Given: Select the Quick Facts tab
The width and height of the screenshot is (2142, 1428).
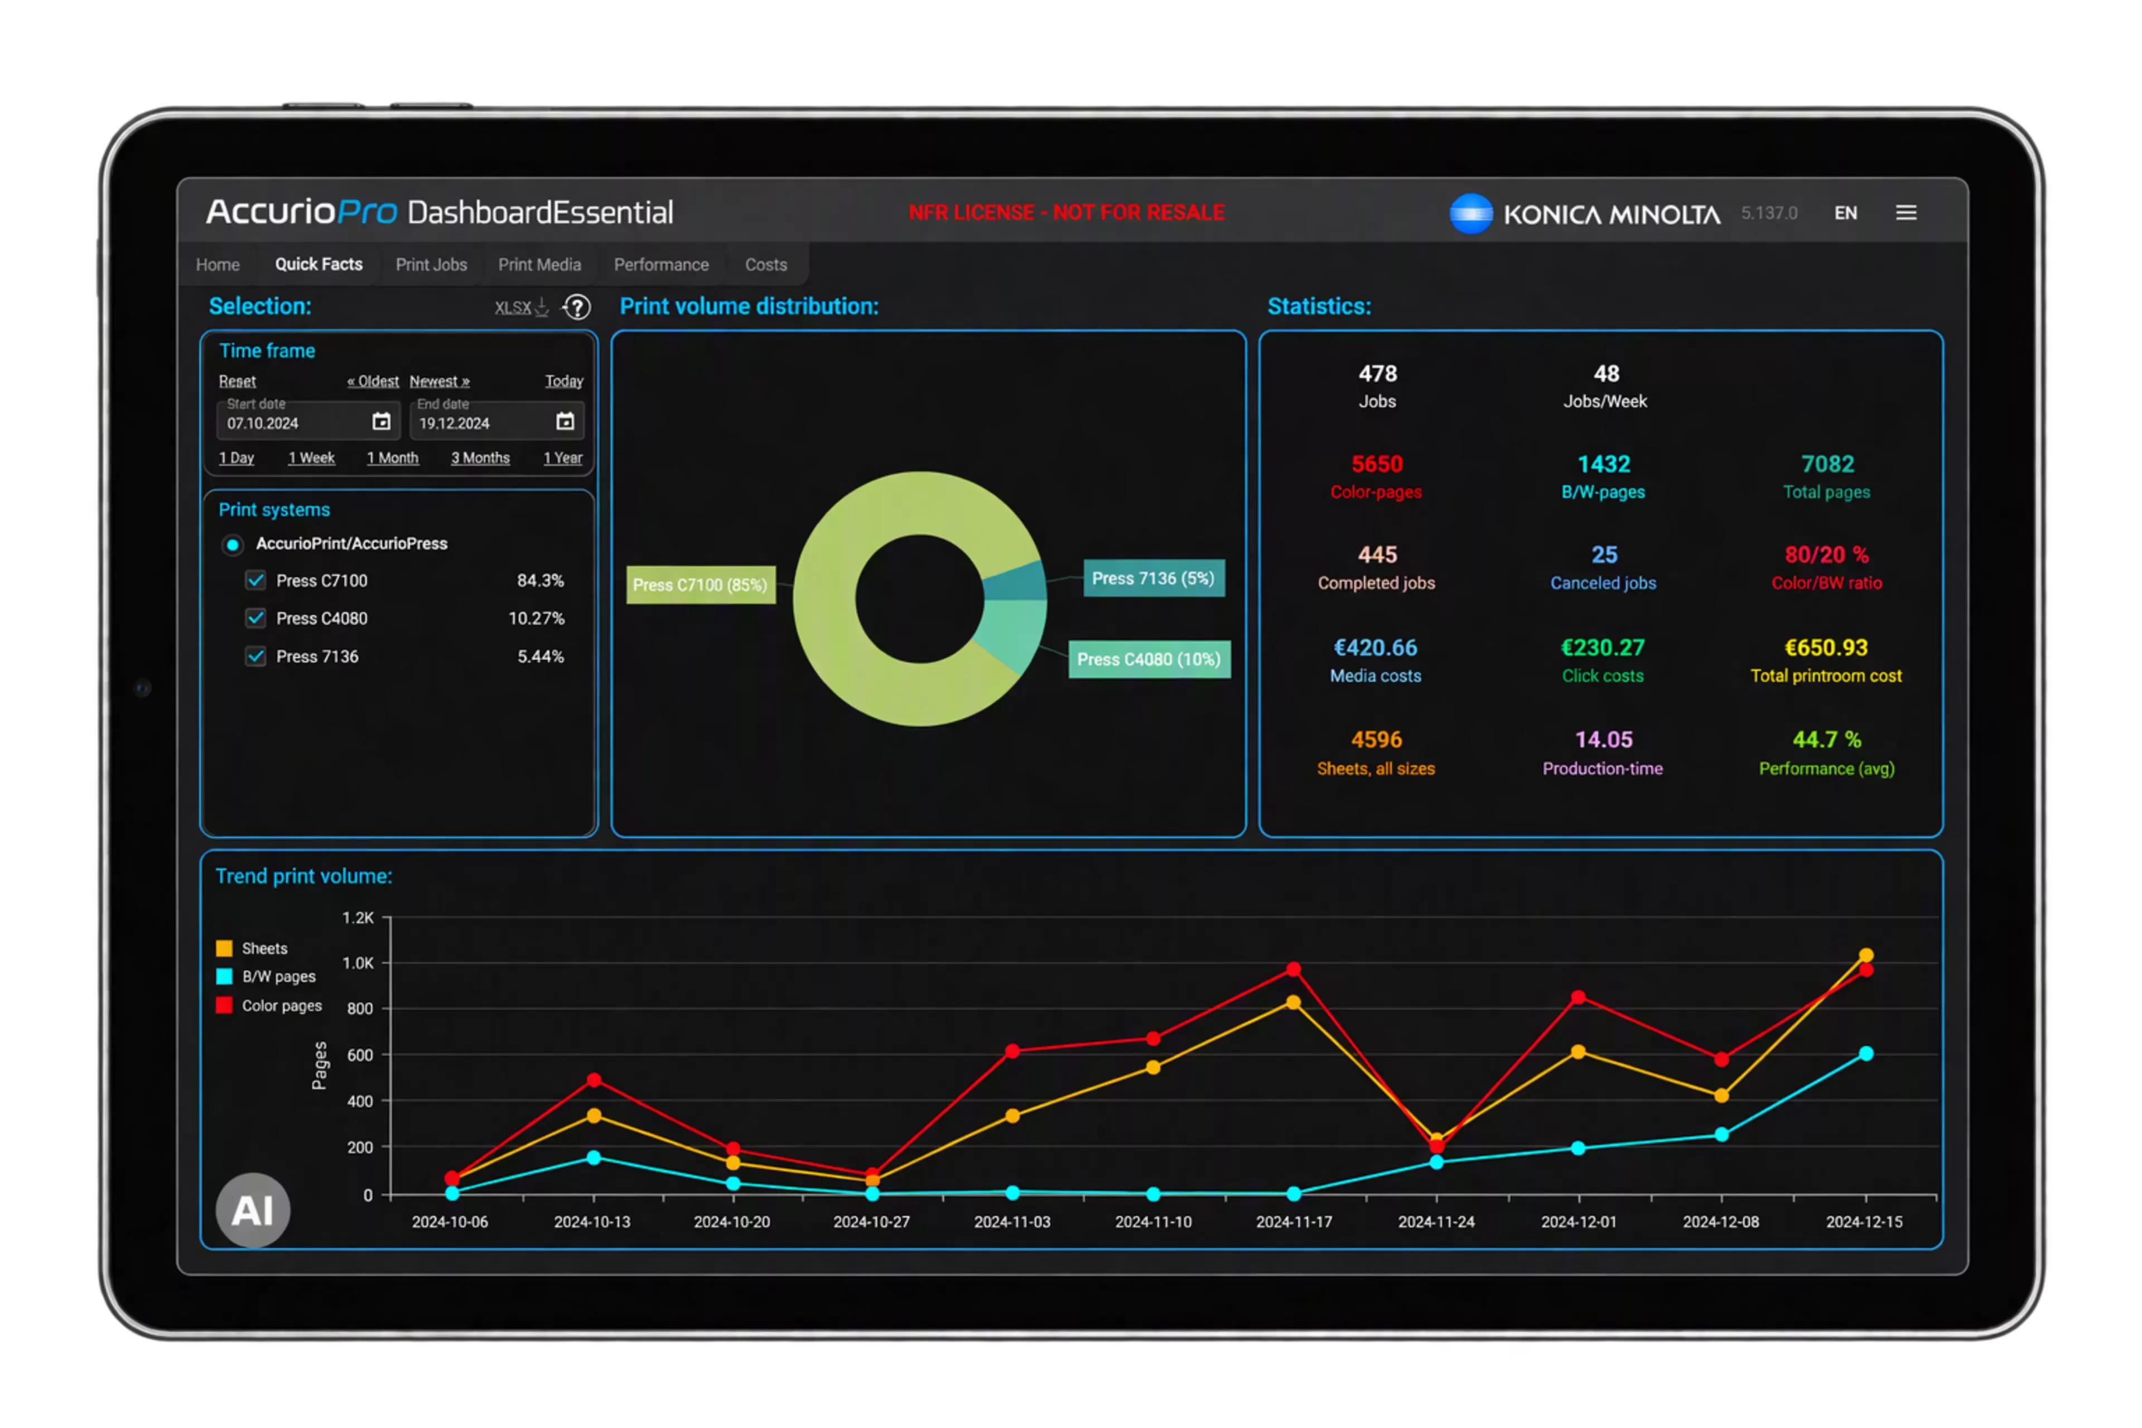Looking at the screenshot, I should pos(319,264).
